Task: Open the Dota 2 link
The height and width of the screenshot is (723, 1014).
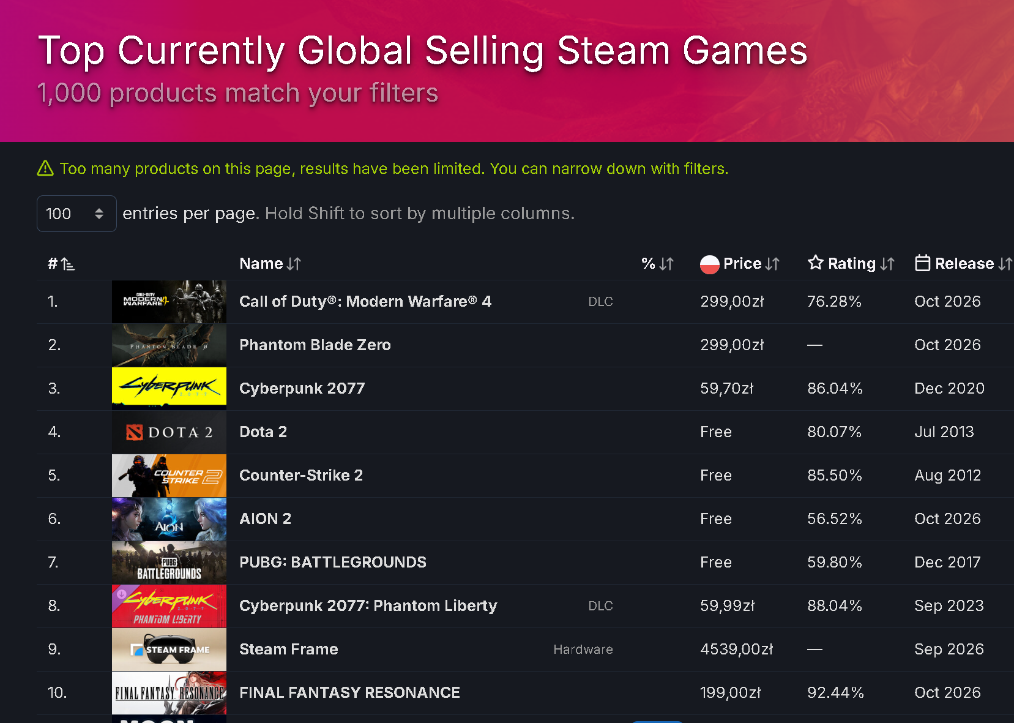Action: coord(263,432)
